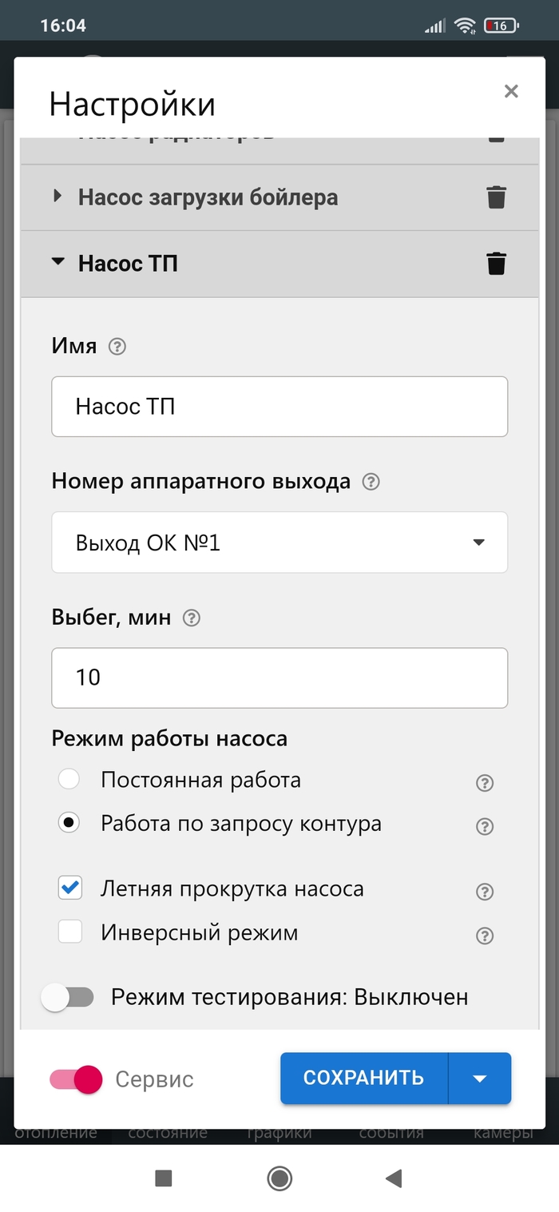Delete the Насос ТП pump entry
The height and width of the screenshot is (1212, 559).
pyautogui.click(x=496, y=263)
